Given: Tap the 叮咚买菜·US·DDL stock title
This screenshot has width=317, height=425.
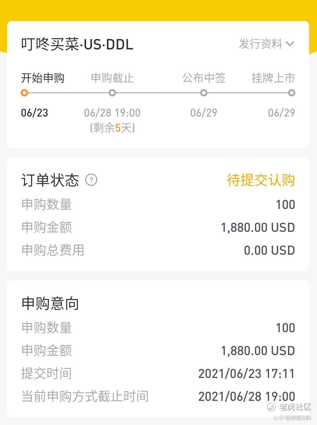Looking at the screenshot, I should (77, 45).
